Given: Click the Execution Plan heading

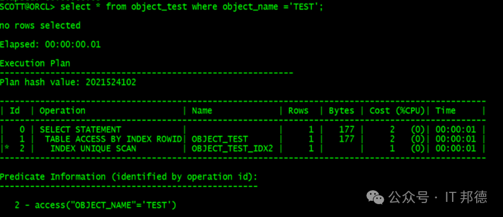Looking at the screenshot, I should [x=35, y=63].
